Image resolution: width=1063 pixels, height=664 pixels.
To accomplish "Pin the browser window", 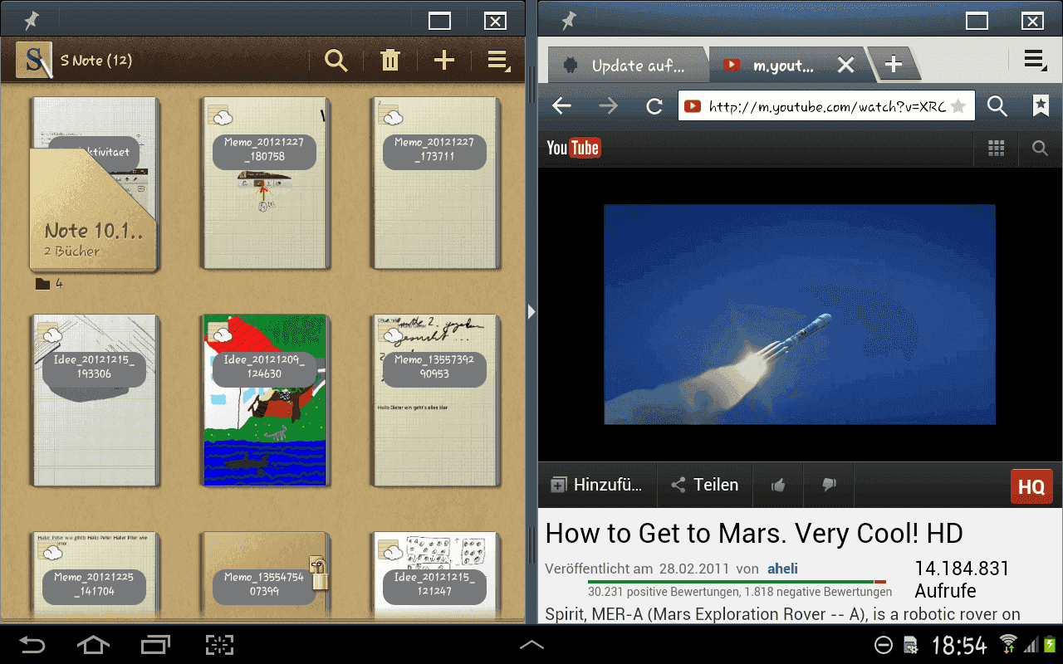I will click(569, 20).
